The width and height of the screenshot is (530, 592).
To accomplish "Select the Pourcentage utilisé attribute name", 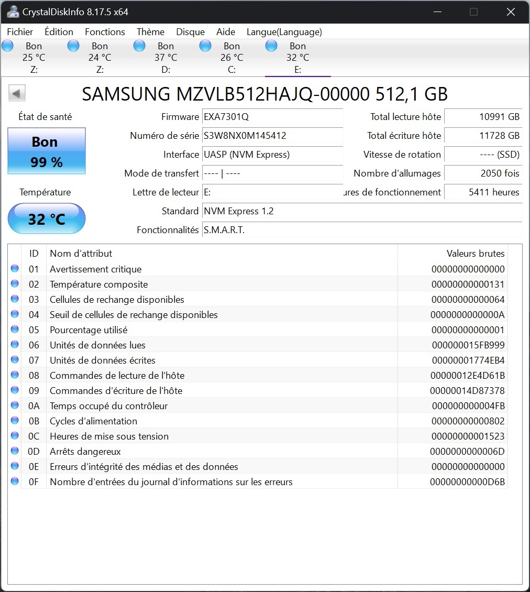I will point(89,330).
